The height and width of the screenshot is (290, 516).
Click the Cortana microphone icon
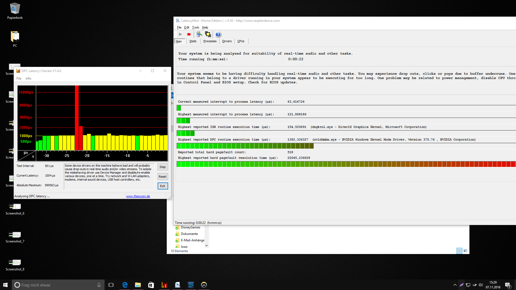99,285
